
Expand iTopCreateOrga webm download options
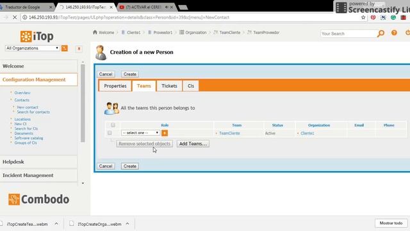pyautogui.click(x=127, y=224)
